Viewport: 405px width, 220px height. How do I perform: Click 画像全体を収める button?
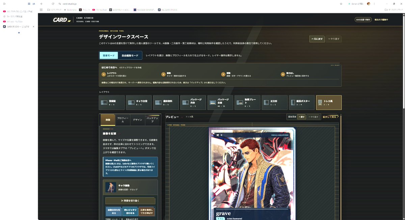[x=113, y=211]
